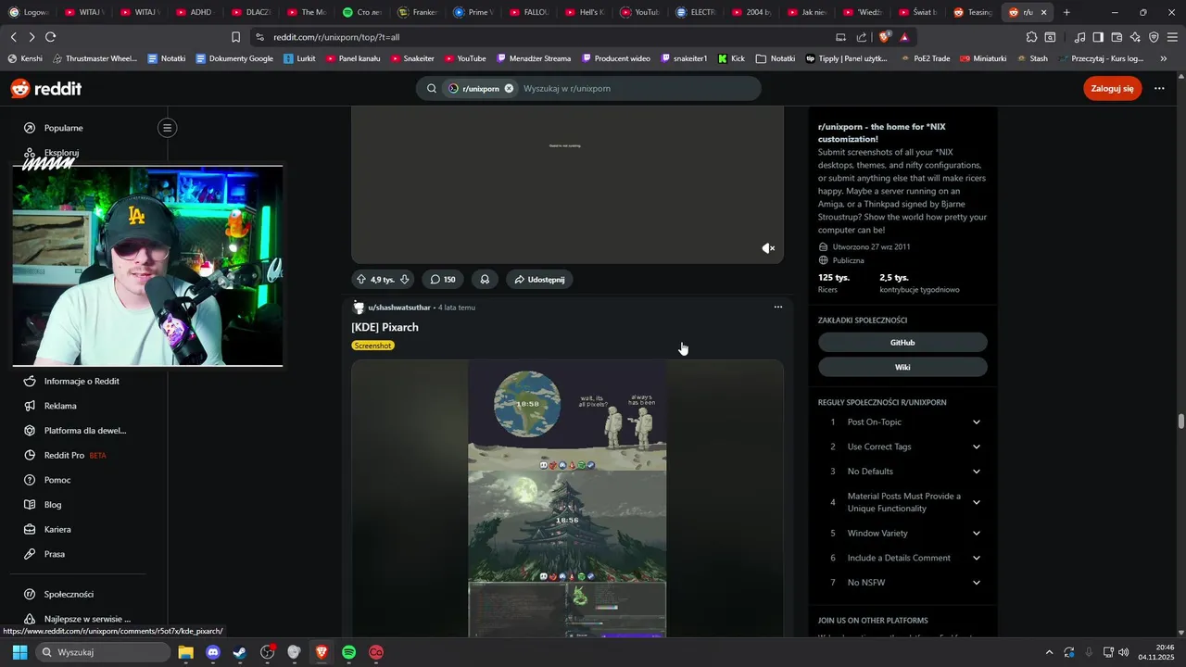1186x667 pixels.
Task: Open the Windows Start menu
Action: (19, 652)
